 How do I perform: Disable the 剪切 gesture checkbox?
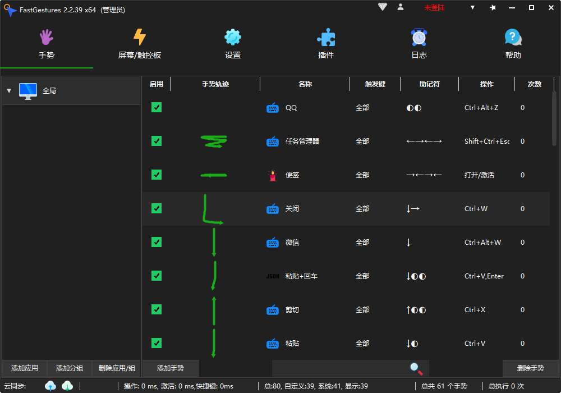[x=157, y=309]
